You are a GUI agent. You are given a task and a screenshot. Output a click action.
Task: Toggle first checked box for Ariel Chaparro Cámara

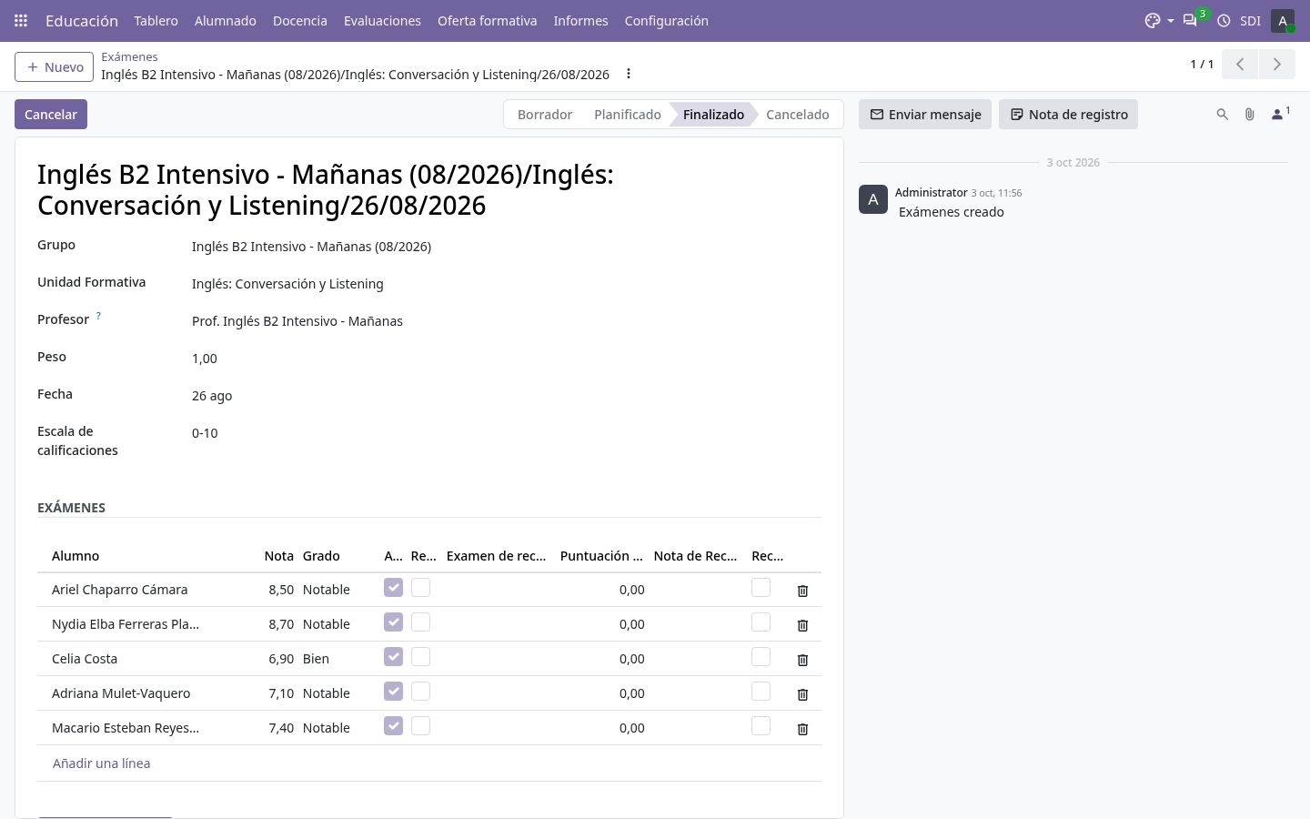393,588
